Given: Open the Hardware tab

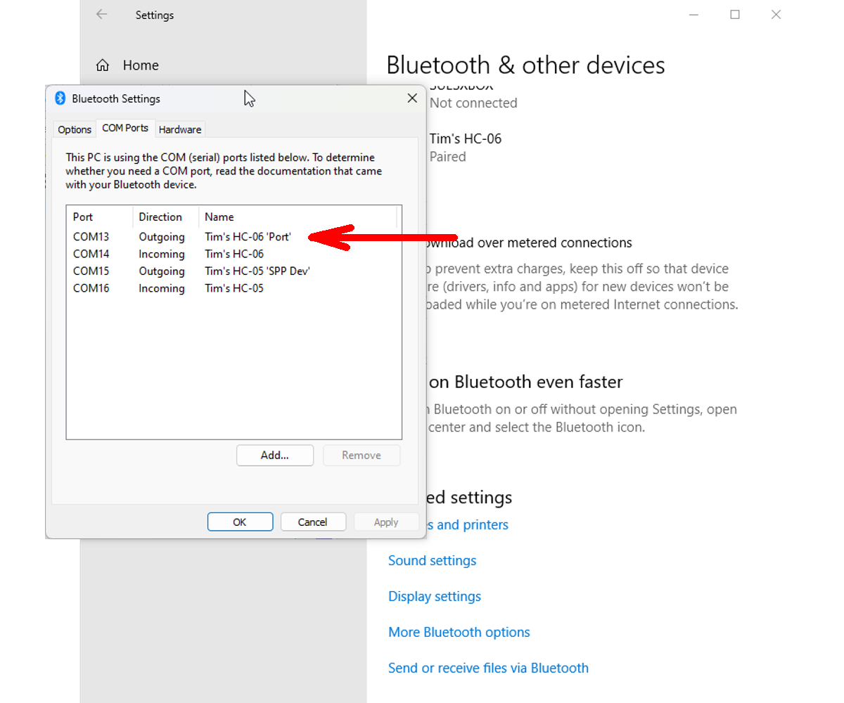Looking at the screenshot, I should pos(180,129).
